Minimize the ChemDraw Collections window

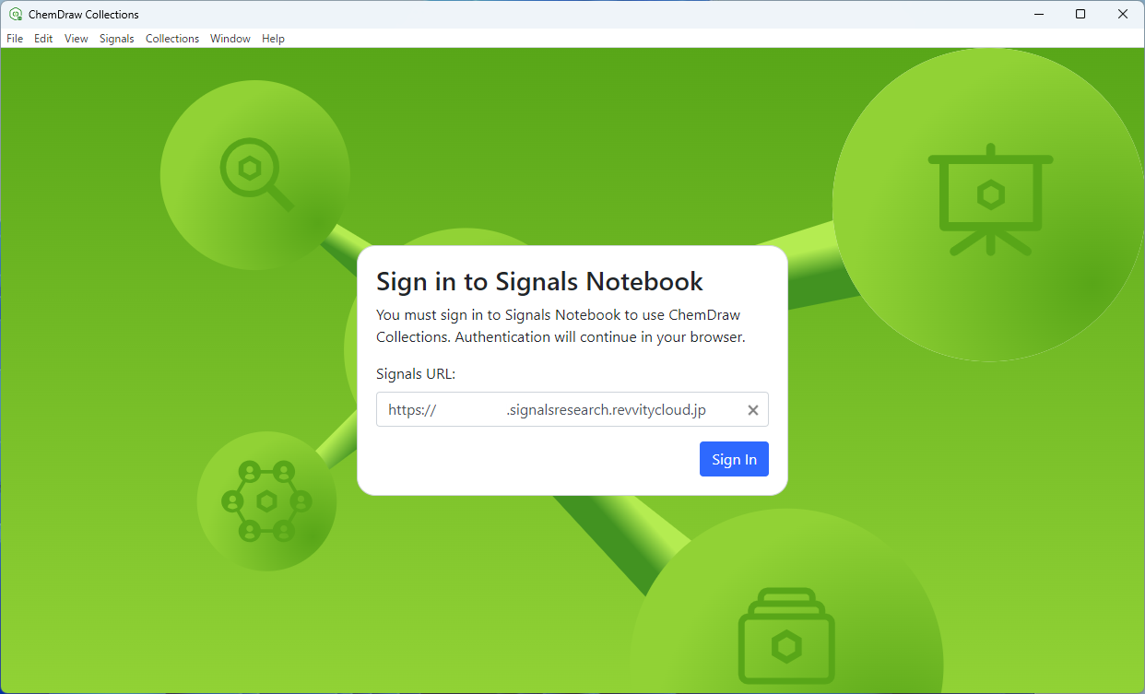tap(1039, 14)
